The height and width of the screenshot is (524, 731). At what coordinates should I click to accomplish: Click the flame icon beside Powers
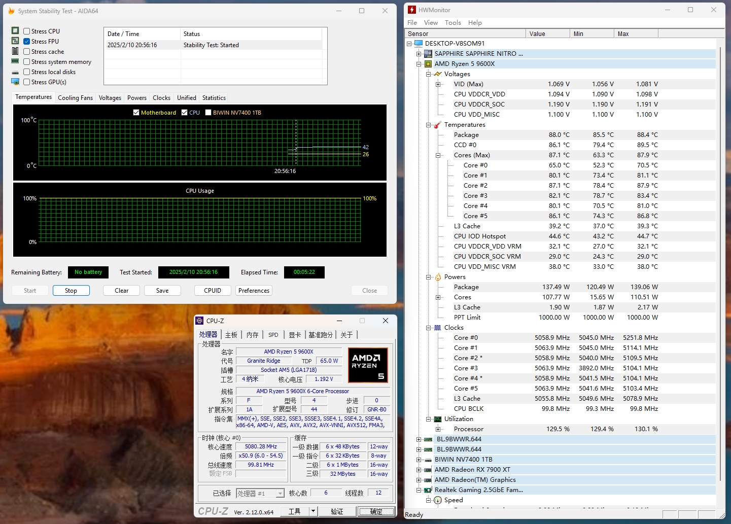(x=438, y=276)
